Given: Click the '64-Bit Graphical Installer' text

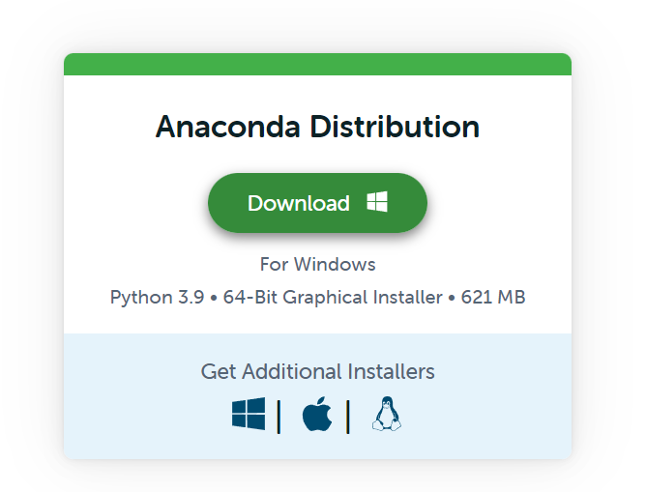Looking at the screenshot, I should point(332,297).
